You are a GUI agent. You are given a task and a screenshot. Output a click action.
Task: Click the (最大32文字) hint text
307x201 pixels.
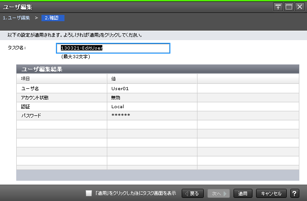[x=76, y=57]
